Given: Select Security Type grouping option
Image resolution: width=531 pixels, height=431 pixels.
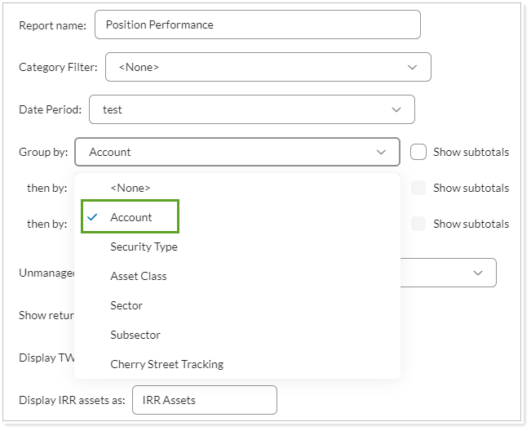Looking at the screenshot, I should [x=144, y=247].
